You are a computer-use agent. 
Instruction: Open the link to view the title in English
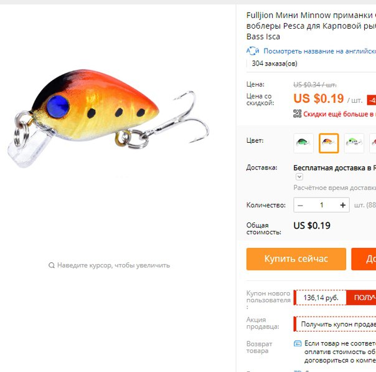point(319,51)
